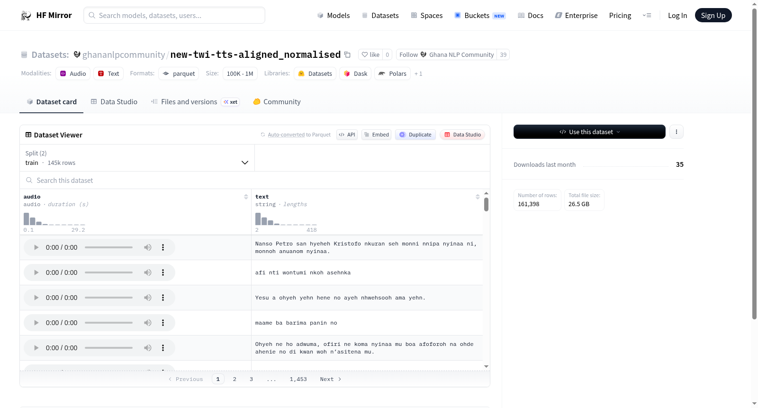Open Docs in the top navigation
This screenshot has height=408, width=758.
pyautogui.click(x=531, y=15)
